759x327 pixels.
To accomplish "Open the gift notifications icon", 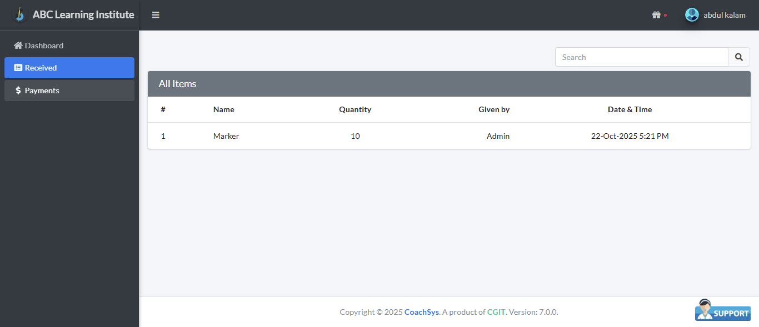I will (x=656, y=15).
